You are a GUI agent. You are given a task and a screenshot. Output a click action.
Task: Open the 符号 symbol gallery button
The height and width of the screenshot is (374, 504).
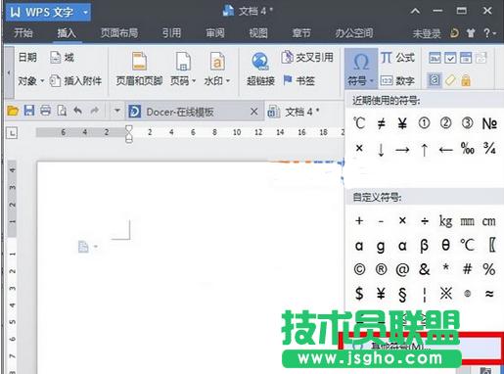point(361,69)
